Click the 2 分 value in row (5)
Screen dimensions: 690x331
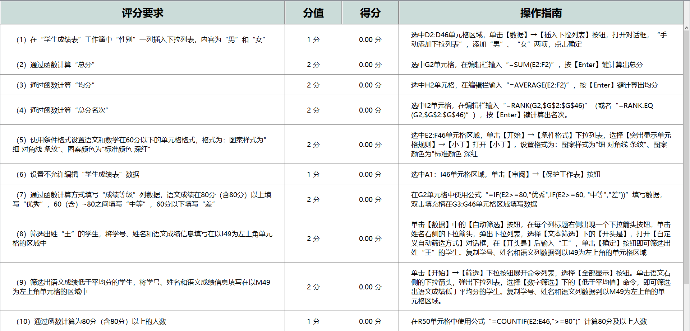313,145
